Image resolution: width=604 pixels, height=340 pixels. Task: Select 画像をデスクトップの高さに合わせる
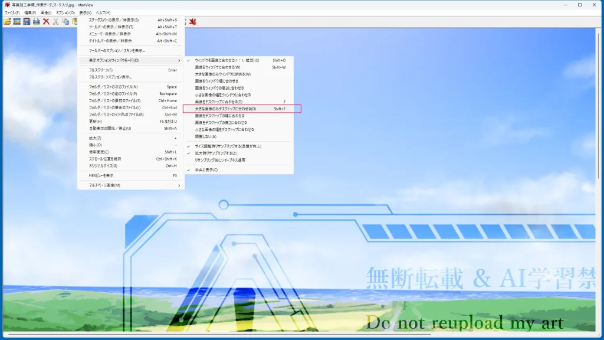[x=238, y=123]
